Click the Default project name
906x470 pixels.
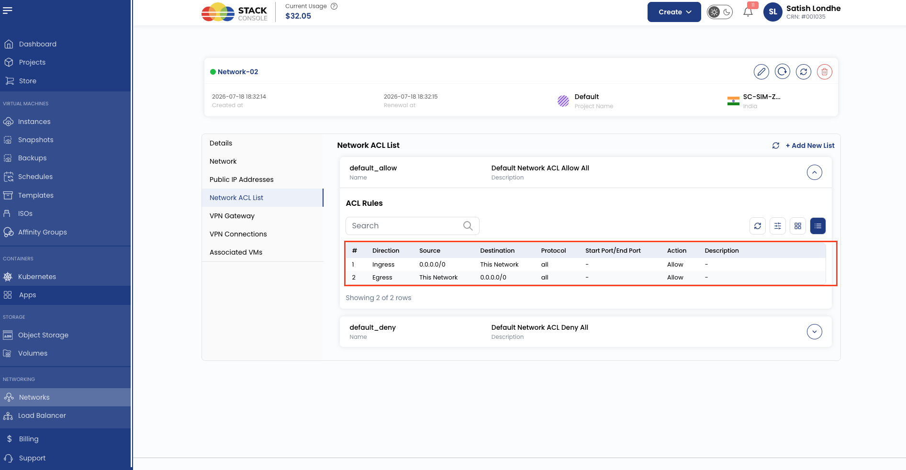tap(587, 97)
